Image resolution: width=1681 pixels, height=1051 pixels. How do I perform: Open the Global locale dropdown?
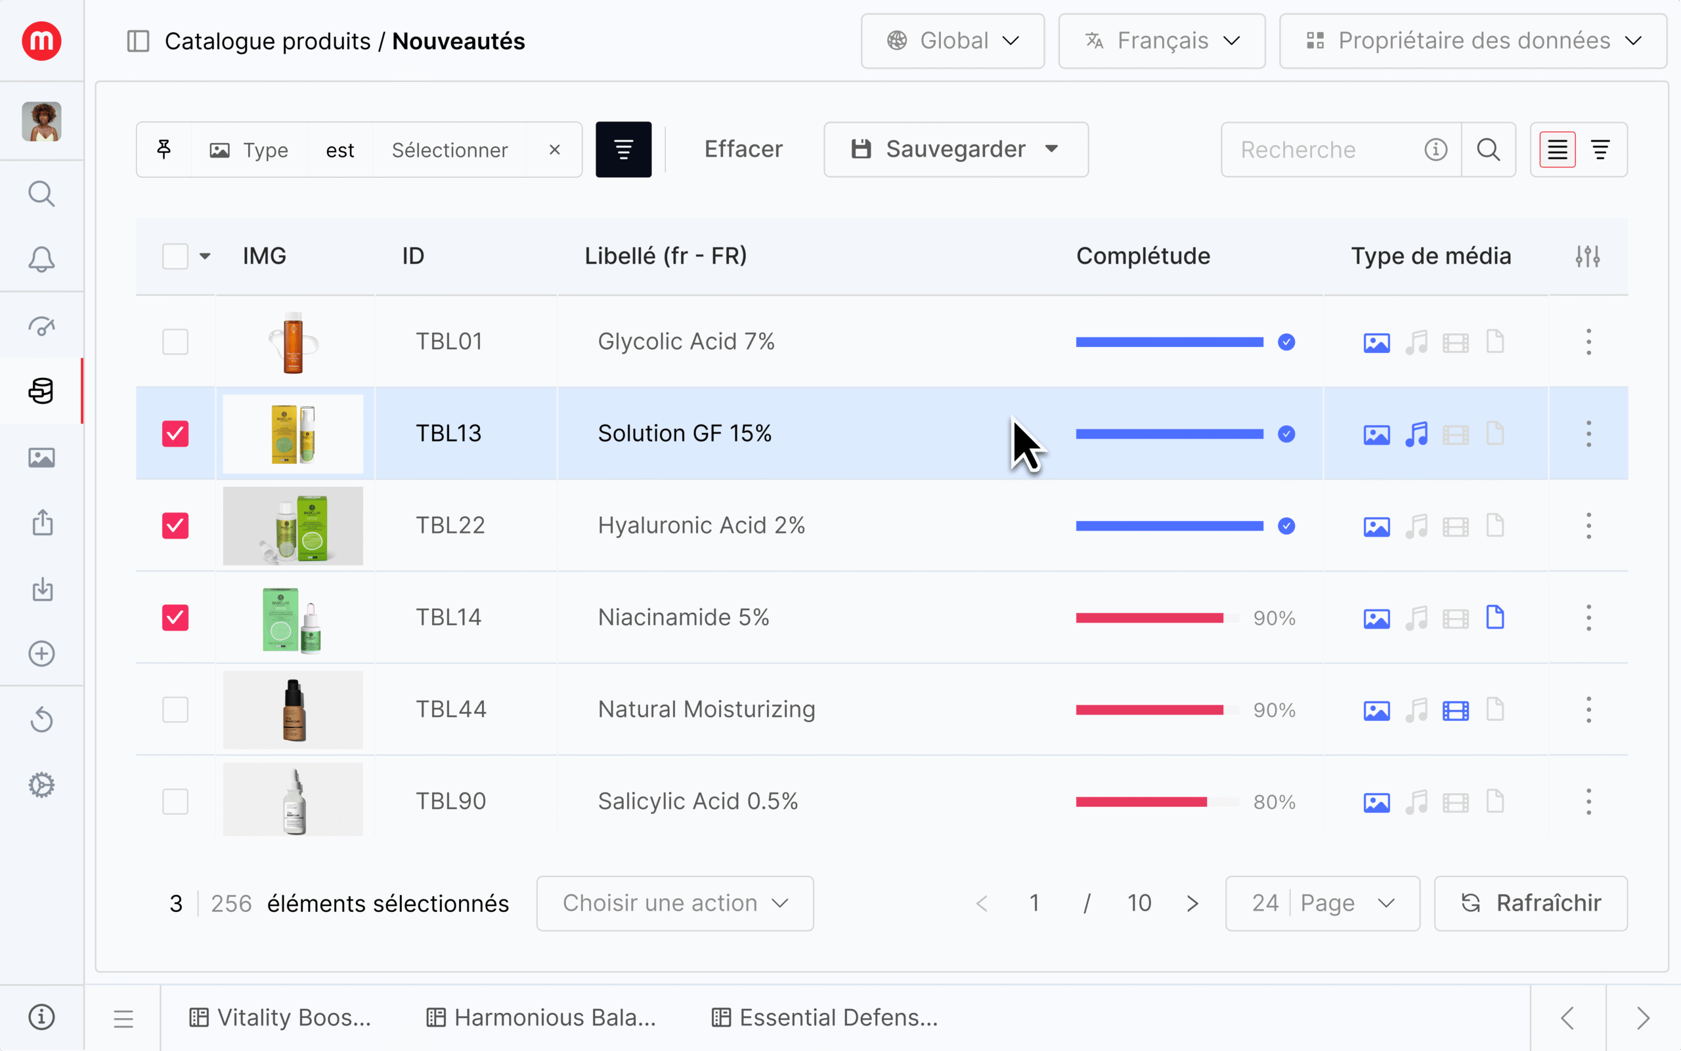point(953,40)
